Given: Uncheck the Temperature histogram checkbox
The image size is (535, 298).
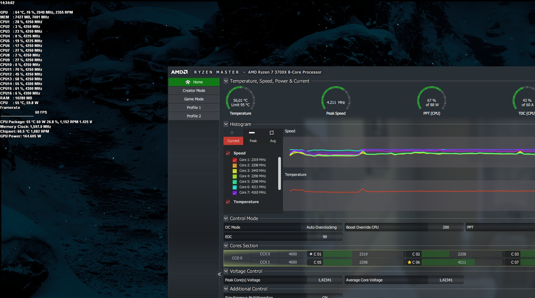Looking at the screenshot, I should (228, 202).
